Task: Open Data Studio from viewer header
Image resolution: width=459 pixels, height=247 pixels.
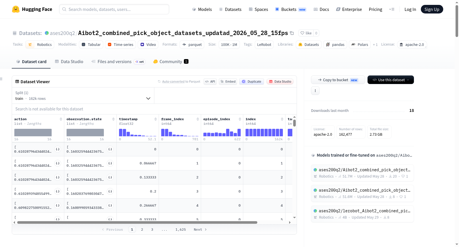Action: [x=280, y=81]
